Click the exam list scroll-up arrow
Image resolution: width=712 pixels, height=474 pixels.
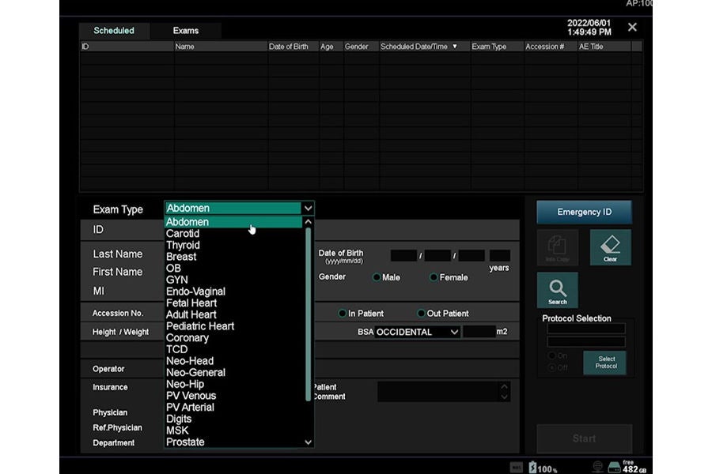point(308,222)
